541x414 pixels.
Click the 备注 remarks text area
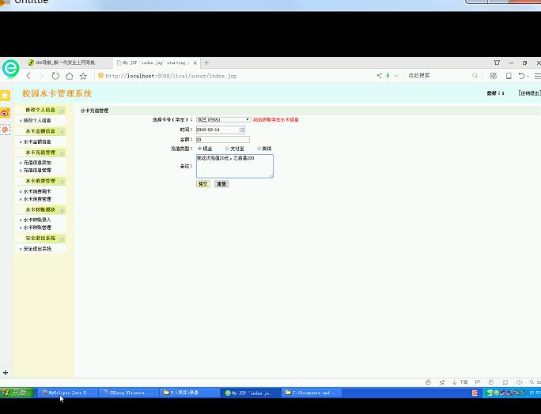[235, 166]
